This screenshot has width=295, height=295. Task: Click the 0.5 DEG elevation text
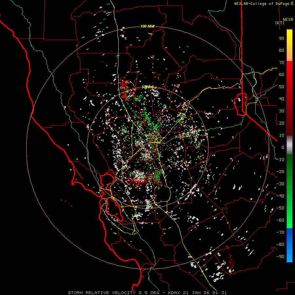(x=149, y=293)
